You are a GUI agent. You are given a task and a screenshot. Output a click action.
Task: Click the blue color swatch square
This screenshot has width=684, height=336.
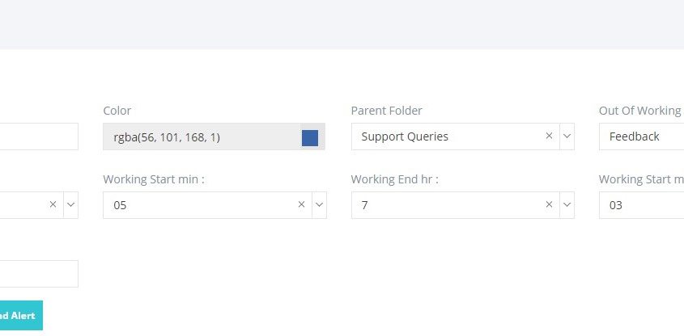(310, 137)
